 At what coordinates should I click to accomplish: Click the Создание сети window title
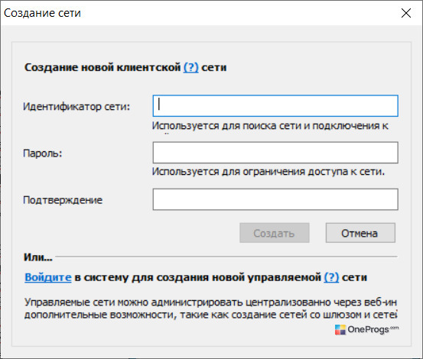pyautogui.click(x=42, y=13)
